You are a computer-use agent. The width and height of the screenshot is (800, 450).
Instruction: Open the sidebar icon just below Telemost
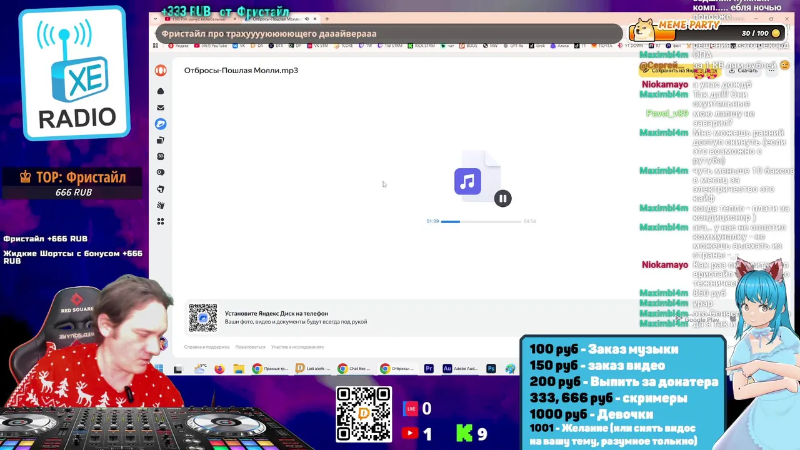point(161,189)
